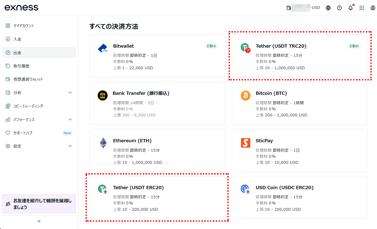Open 入金 deposit page in sidebar
This screenshot has height=229, width=377.
click(x=17, y=39)
